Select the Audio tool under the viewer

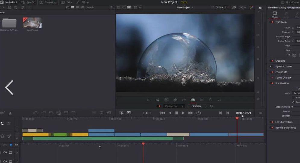pyautogui.click(x=219, y=100)
